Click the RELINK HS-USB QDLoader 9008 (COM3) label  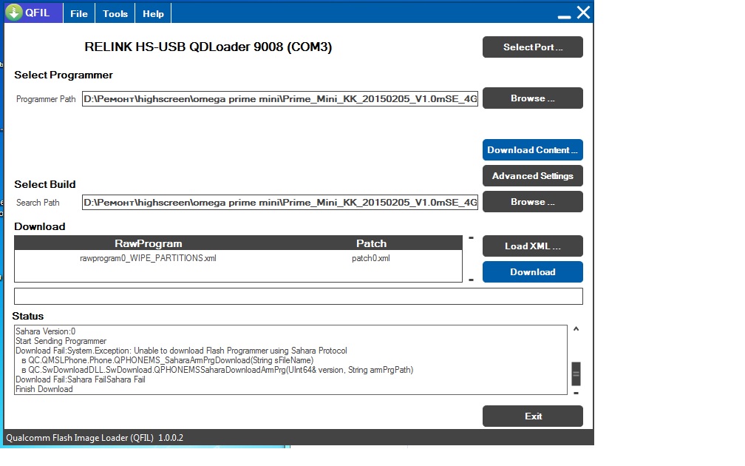[x=208, y=47]
